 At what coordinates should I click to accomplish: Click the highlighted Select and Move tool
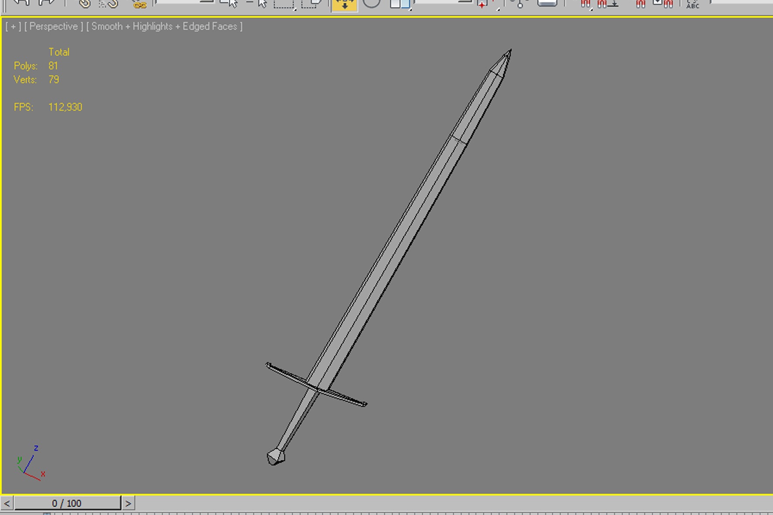pyautogui.click(x=344, y=4)
